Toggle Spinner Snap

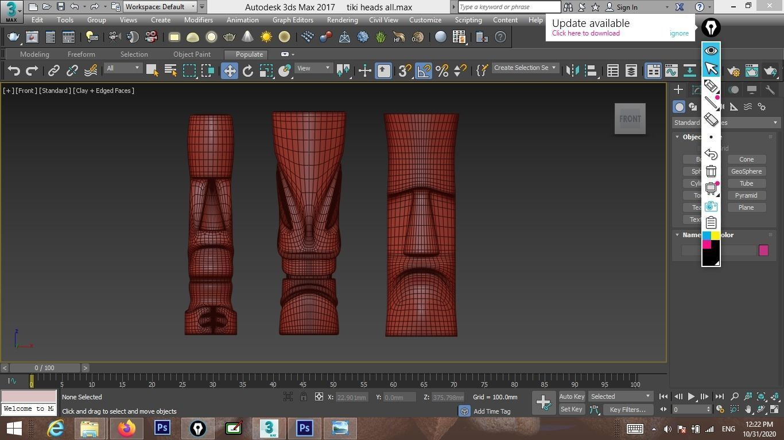(460, 70)
